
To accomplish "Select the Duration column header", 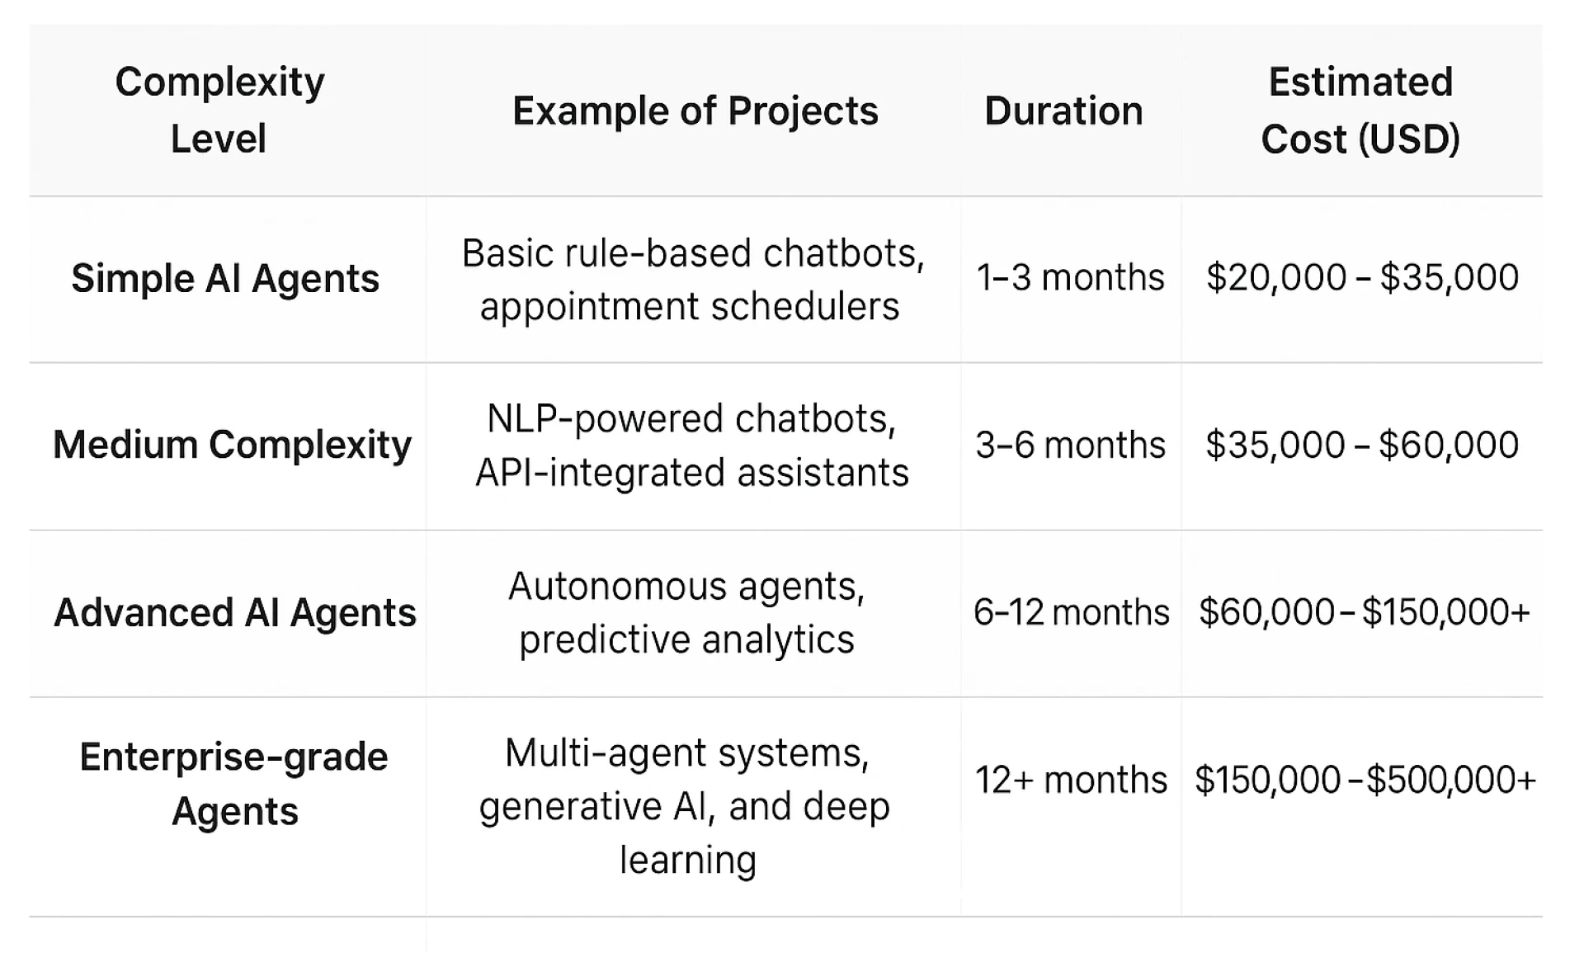I will pyautogui.click(x=1063, y=111).
